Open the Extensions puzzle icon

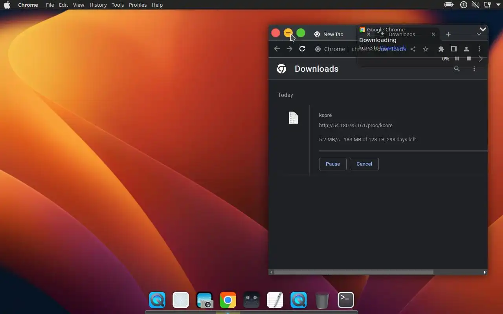pos(441,49)
